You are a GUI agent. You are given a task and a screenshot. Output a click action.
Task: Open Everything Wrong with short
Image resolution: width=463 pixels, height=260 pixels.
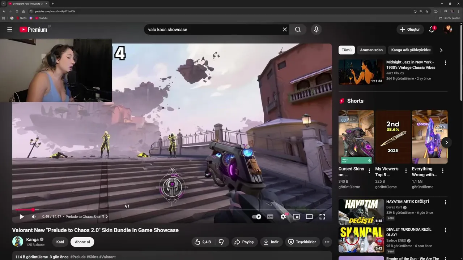click(x=430, y=137)
